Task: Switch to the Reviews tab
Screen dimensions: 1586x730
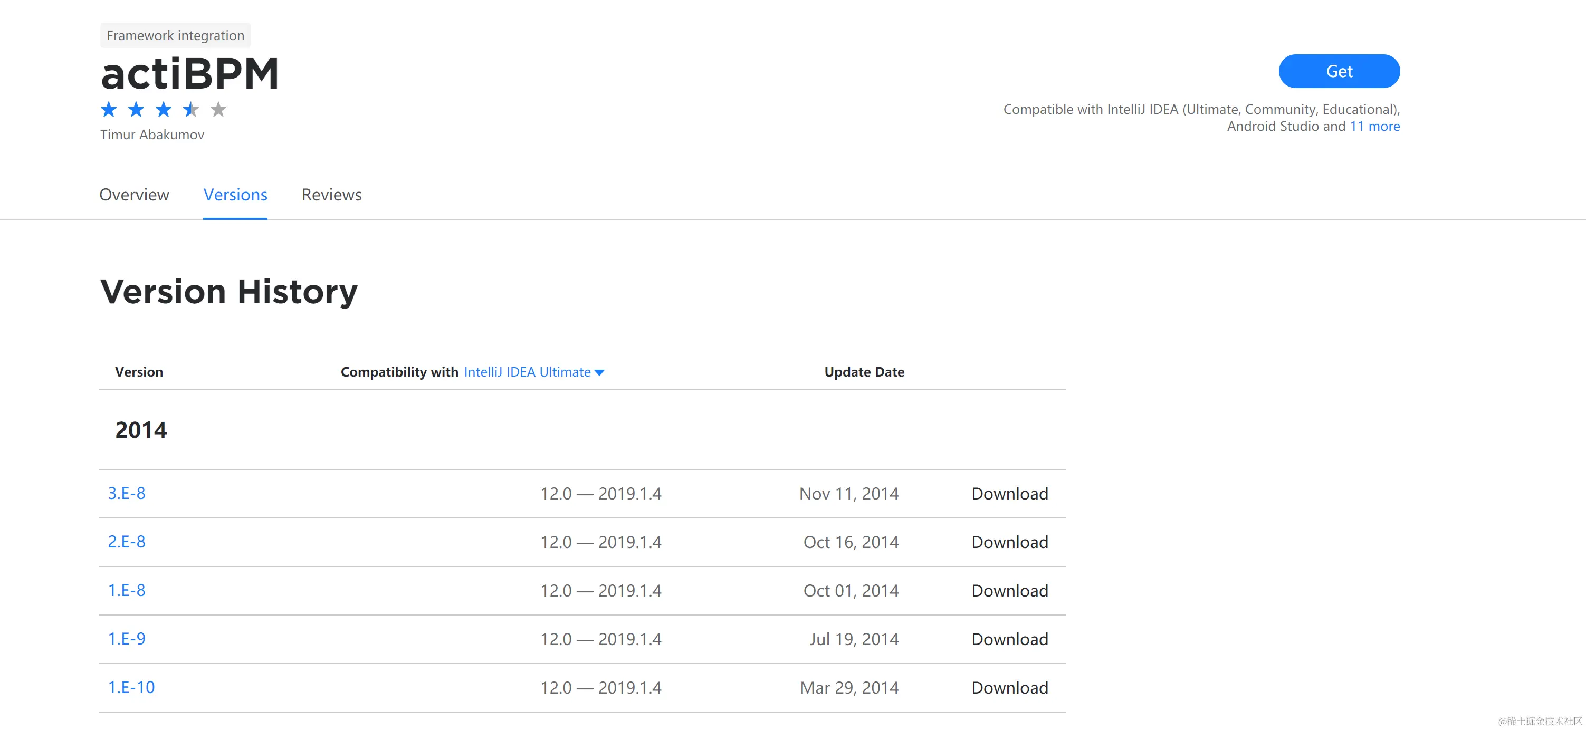Action: [331, 195]
